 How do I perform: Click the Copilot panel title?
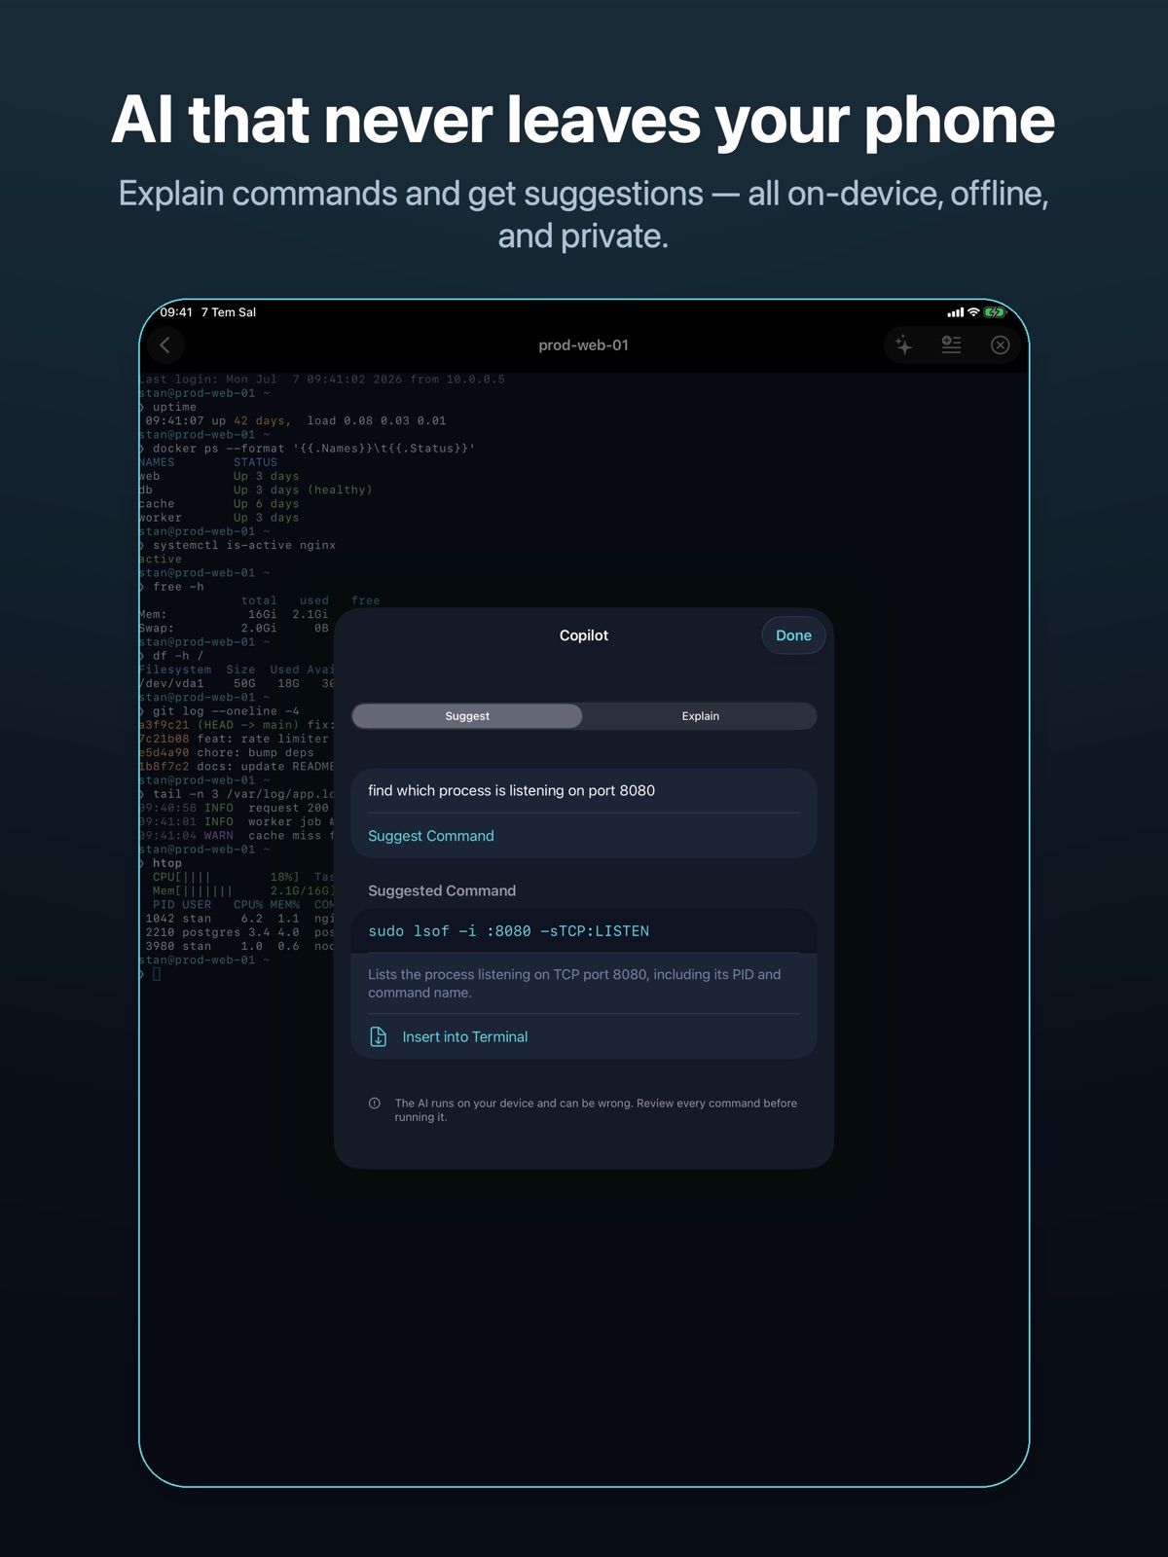[x=584, y=635]
